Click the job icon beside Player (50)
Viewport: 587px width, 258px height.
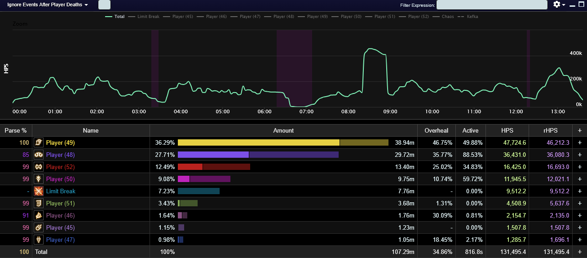[x=38, y=179]
